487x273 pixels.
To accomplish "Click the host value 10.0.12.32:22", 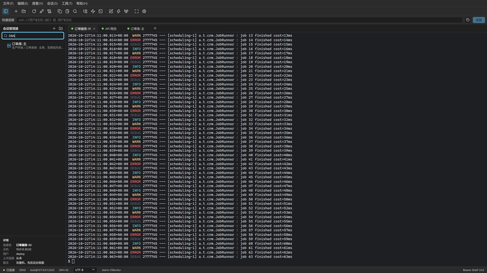I will 24,249.
